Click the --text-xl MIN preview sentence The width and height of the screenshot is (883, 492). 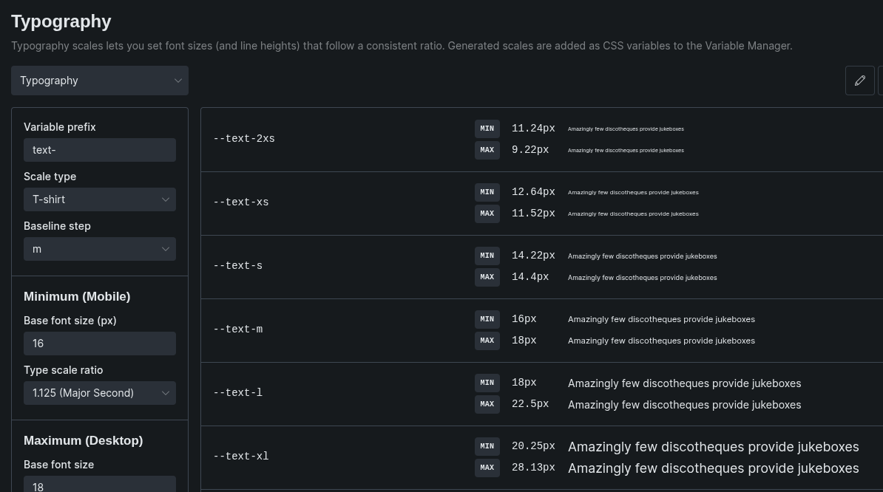click(x=713, y=447)
